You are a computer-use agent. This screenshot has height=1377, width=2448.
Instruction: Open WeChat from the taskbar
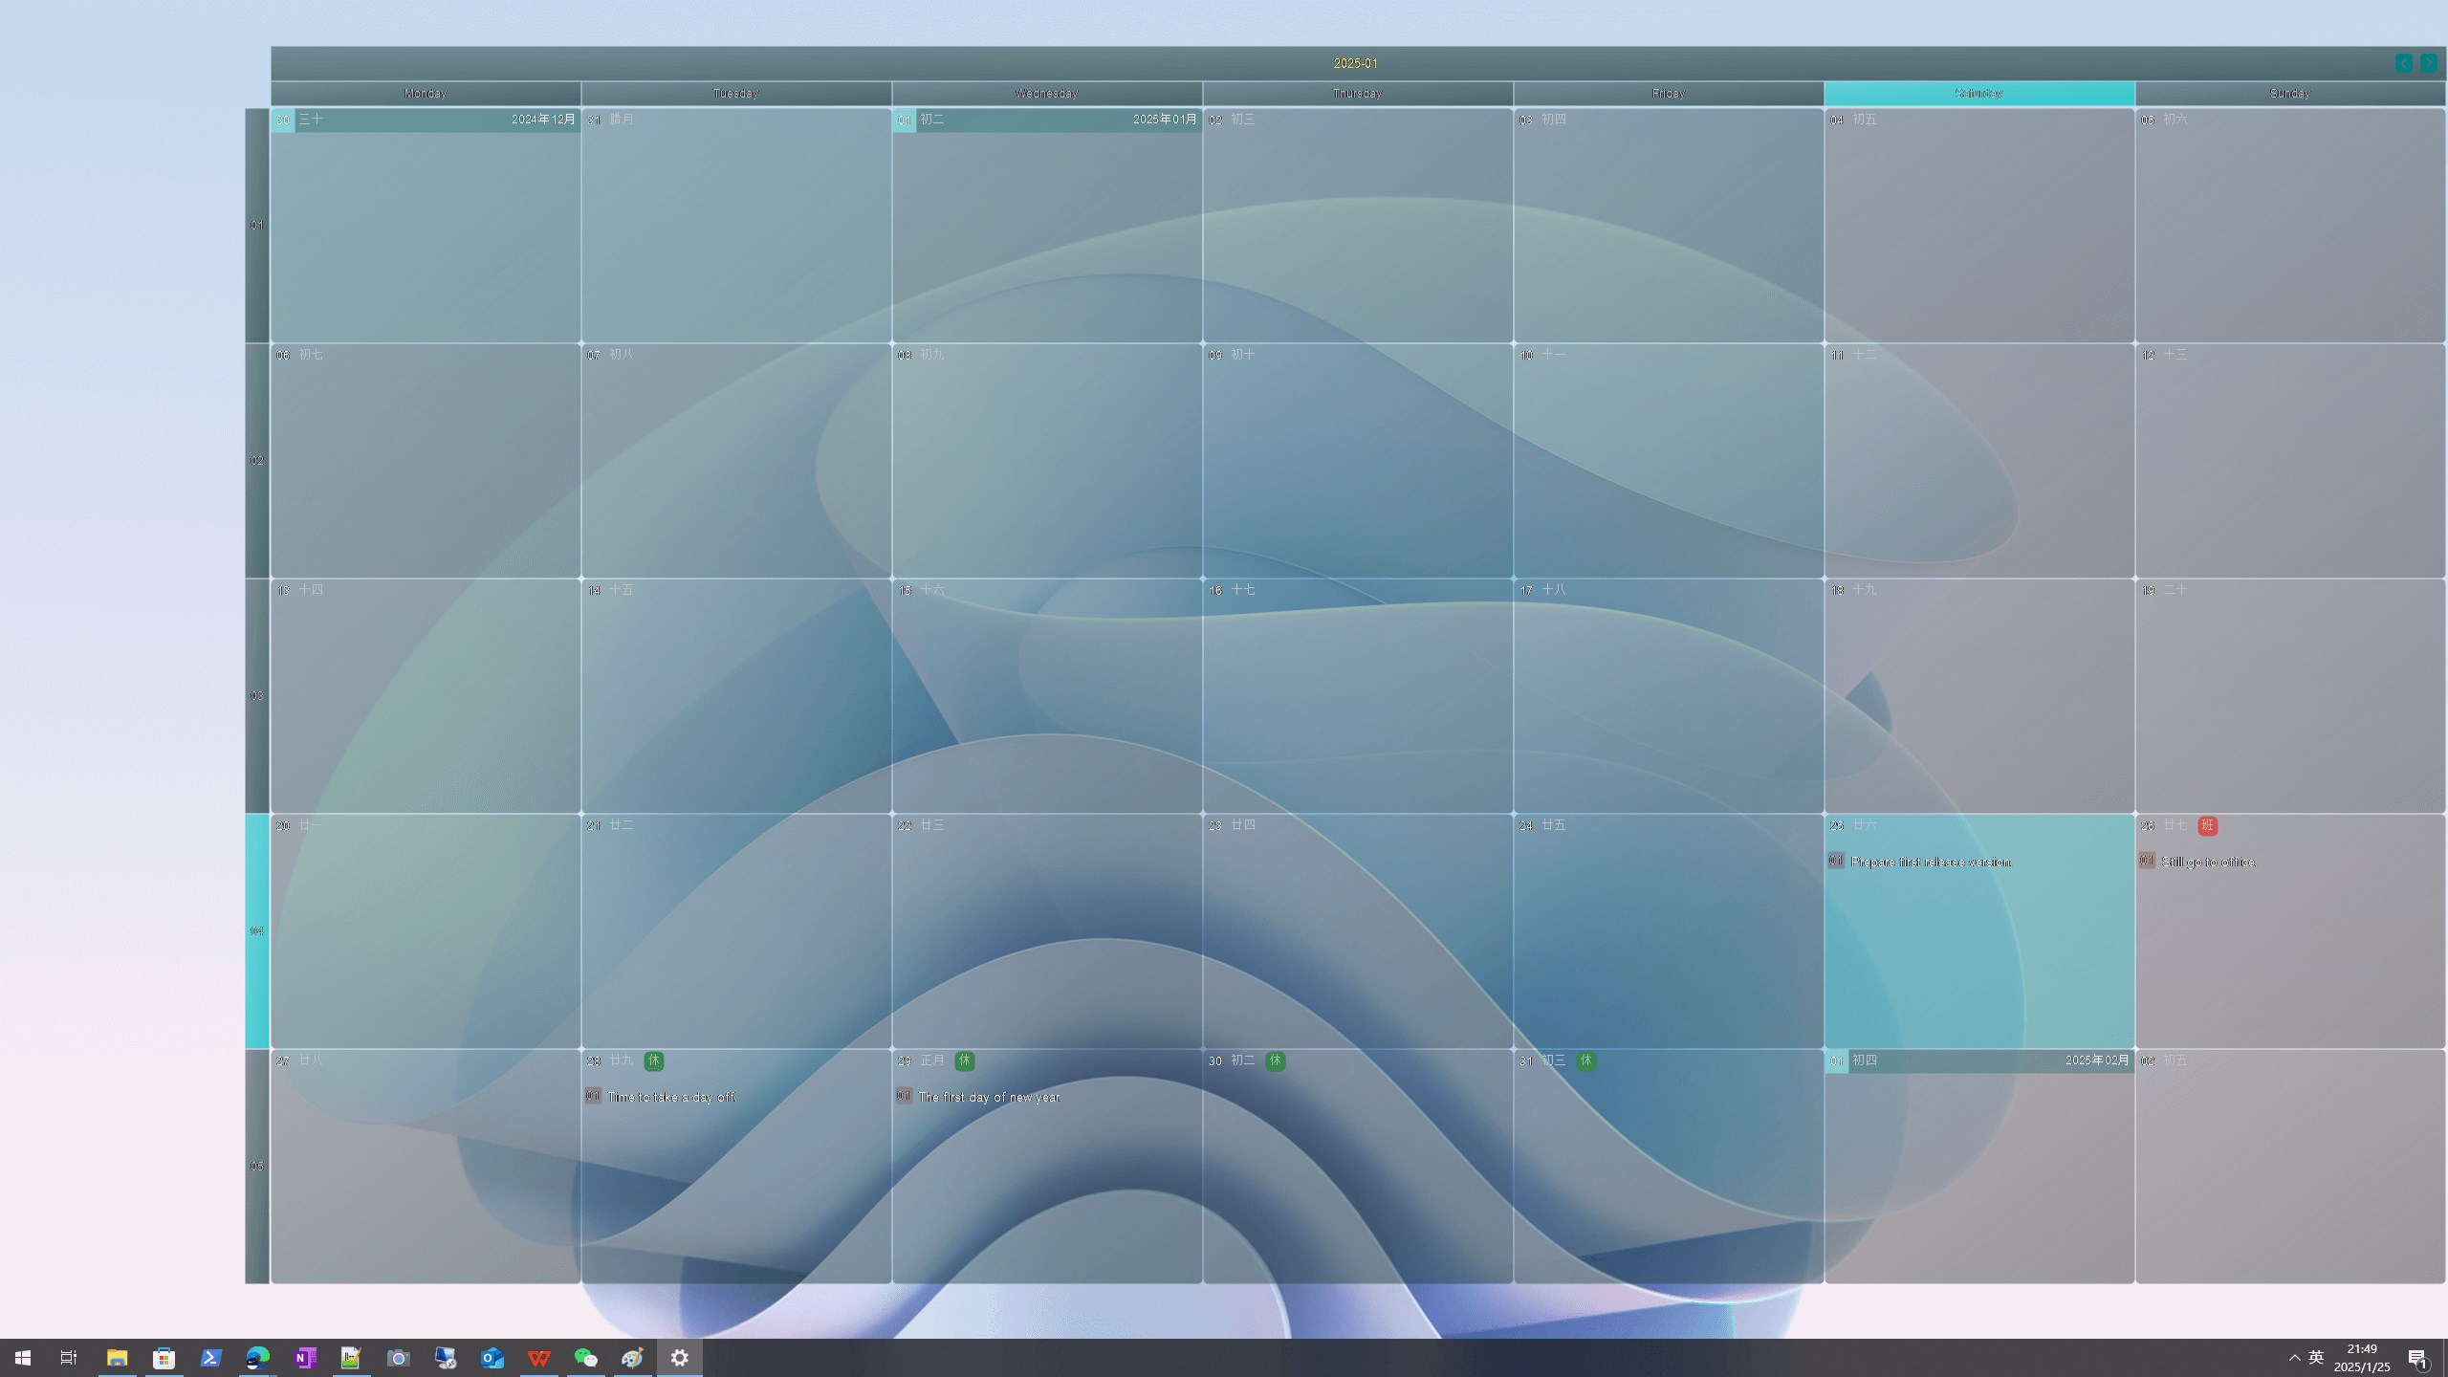pos(585,1358)
